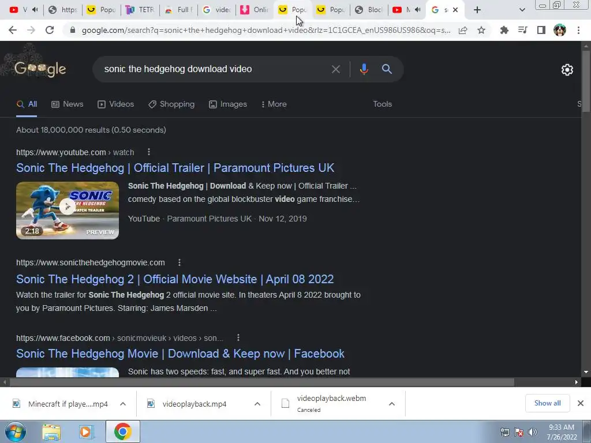The width and height of the screenshot is (591, 443).
Task: Switch to the TETR tab
Action: tap(140, 10)
